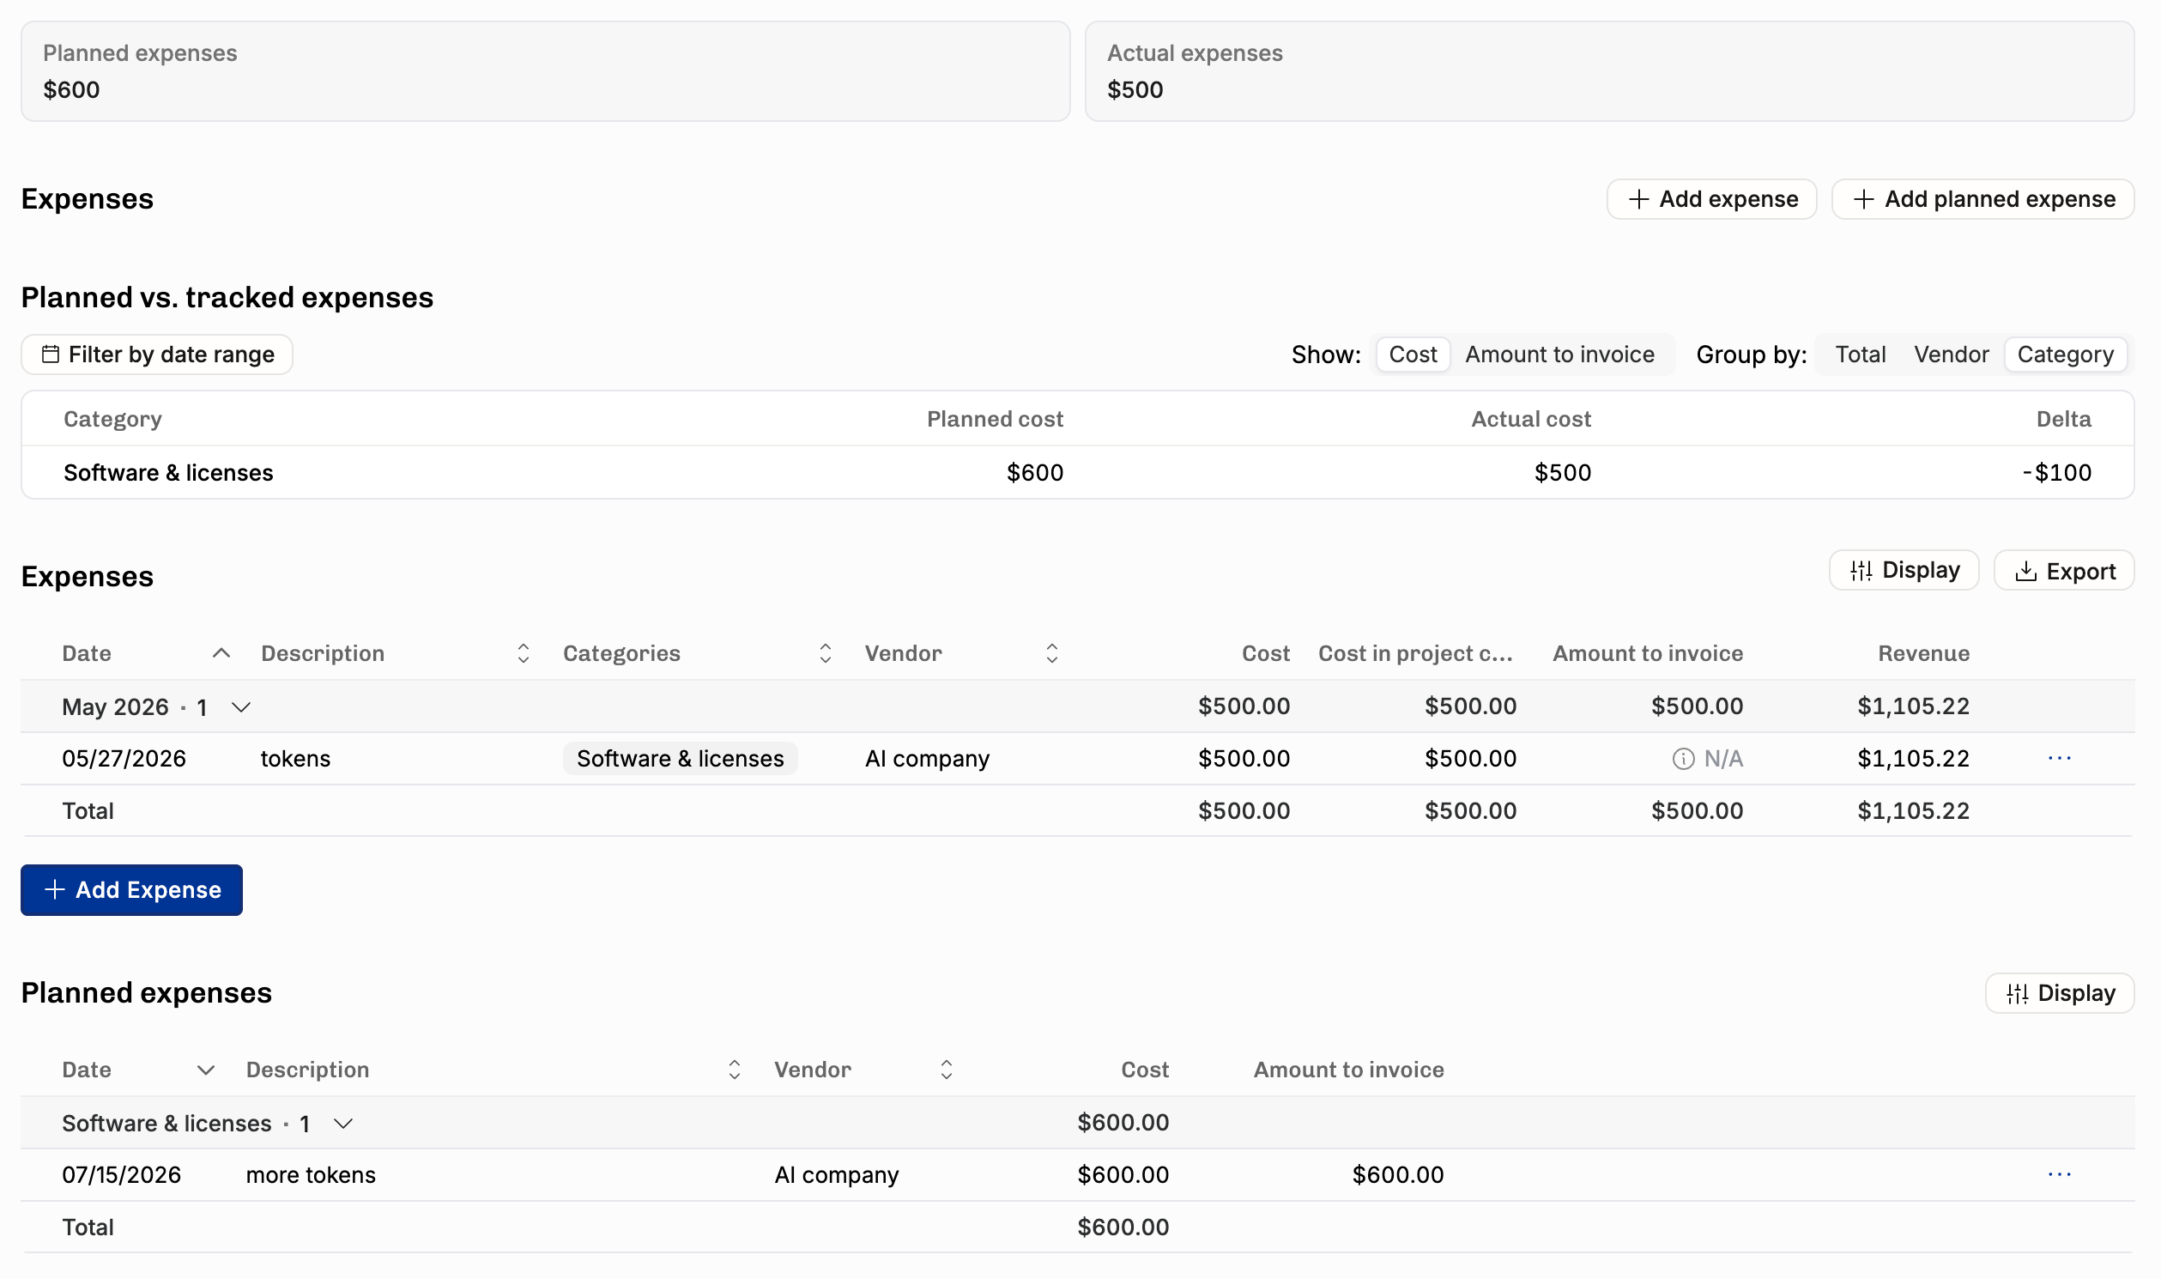2161x1279 pixels.
Task: Open Filter by date range
Action: (x=157, y=355)
